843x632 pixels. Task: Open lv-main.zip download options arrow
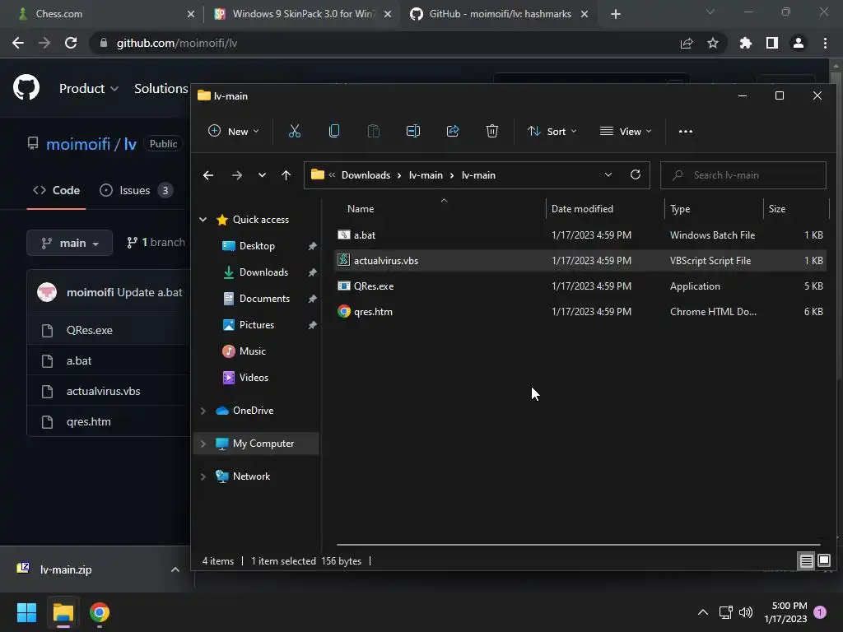[x=175, y=569]
